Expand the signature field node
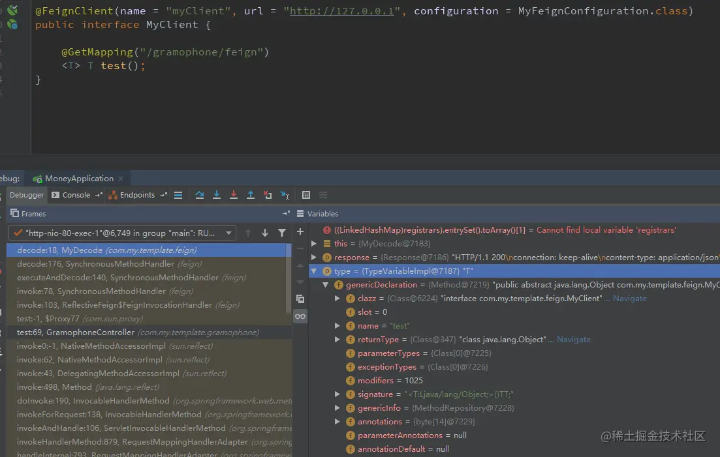The width and height of the screenshot is (720, 457). coord(337,394)
